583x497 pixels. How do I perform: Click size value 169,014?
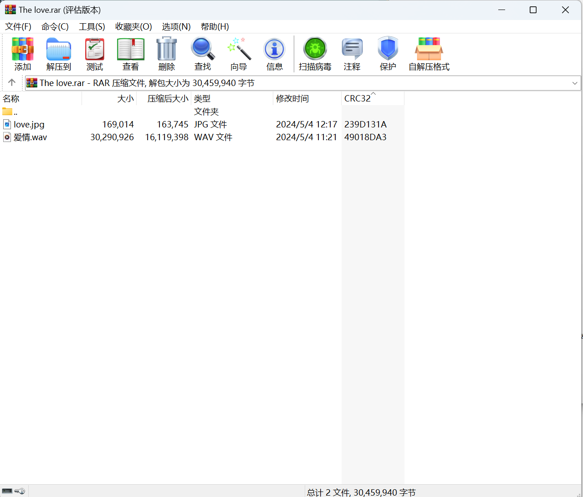(118, 124)
